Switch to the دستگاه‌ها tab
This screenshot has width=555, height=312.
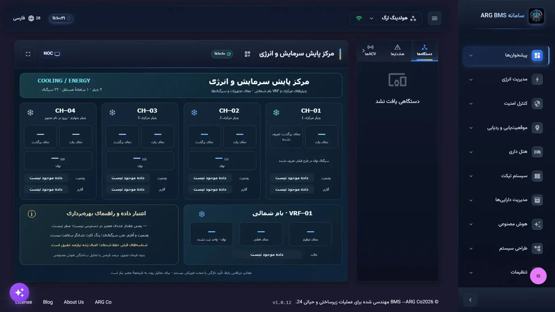[425, 51]
